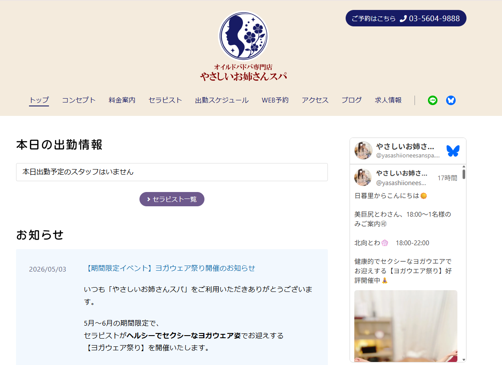The image size is (502, 365).
Task: Open the Bluesky butterfly icon in navigation
Action: tap(451, 100)
